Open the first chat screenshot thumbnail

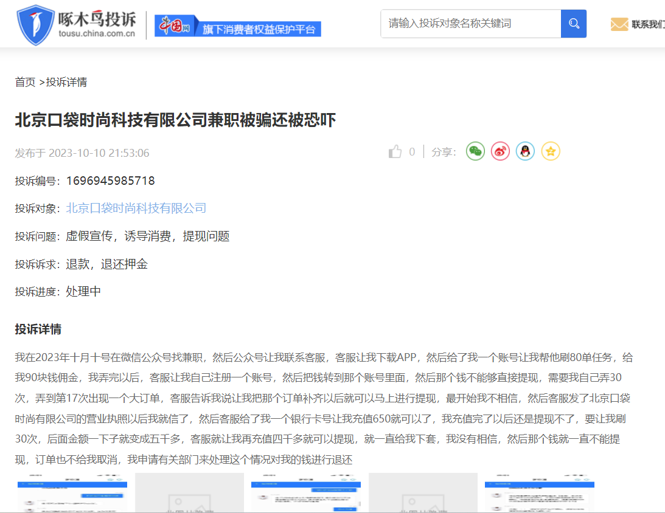coord(72,493)
